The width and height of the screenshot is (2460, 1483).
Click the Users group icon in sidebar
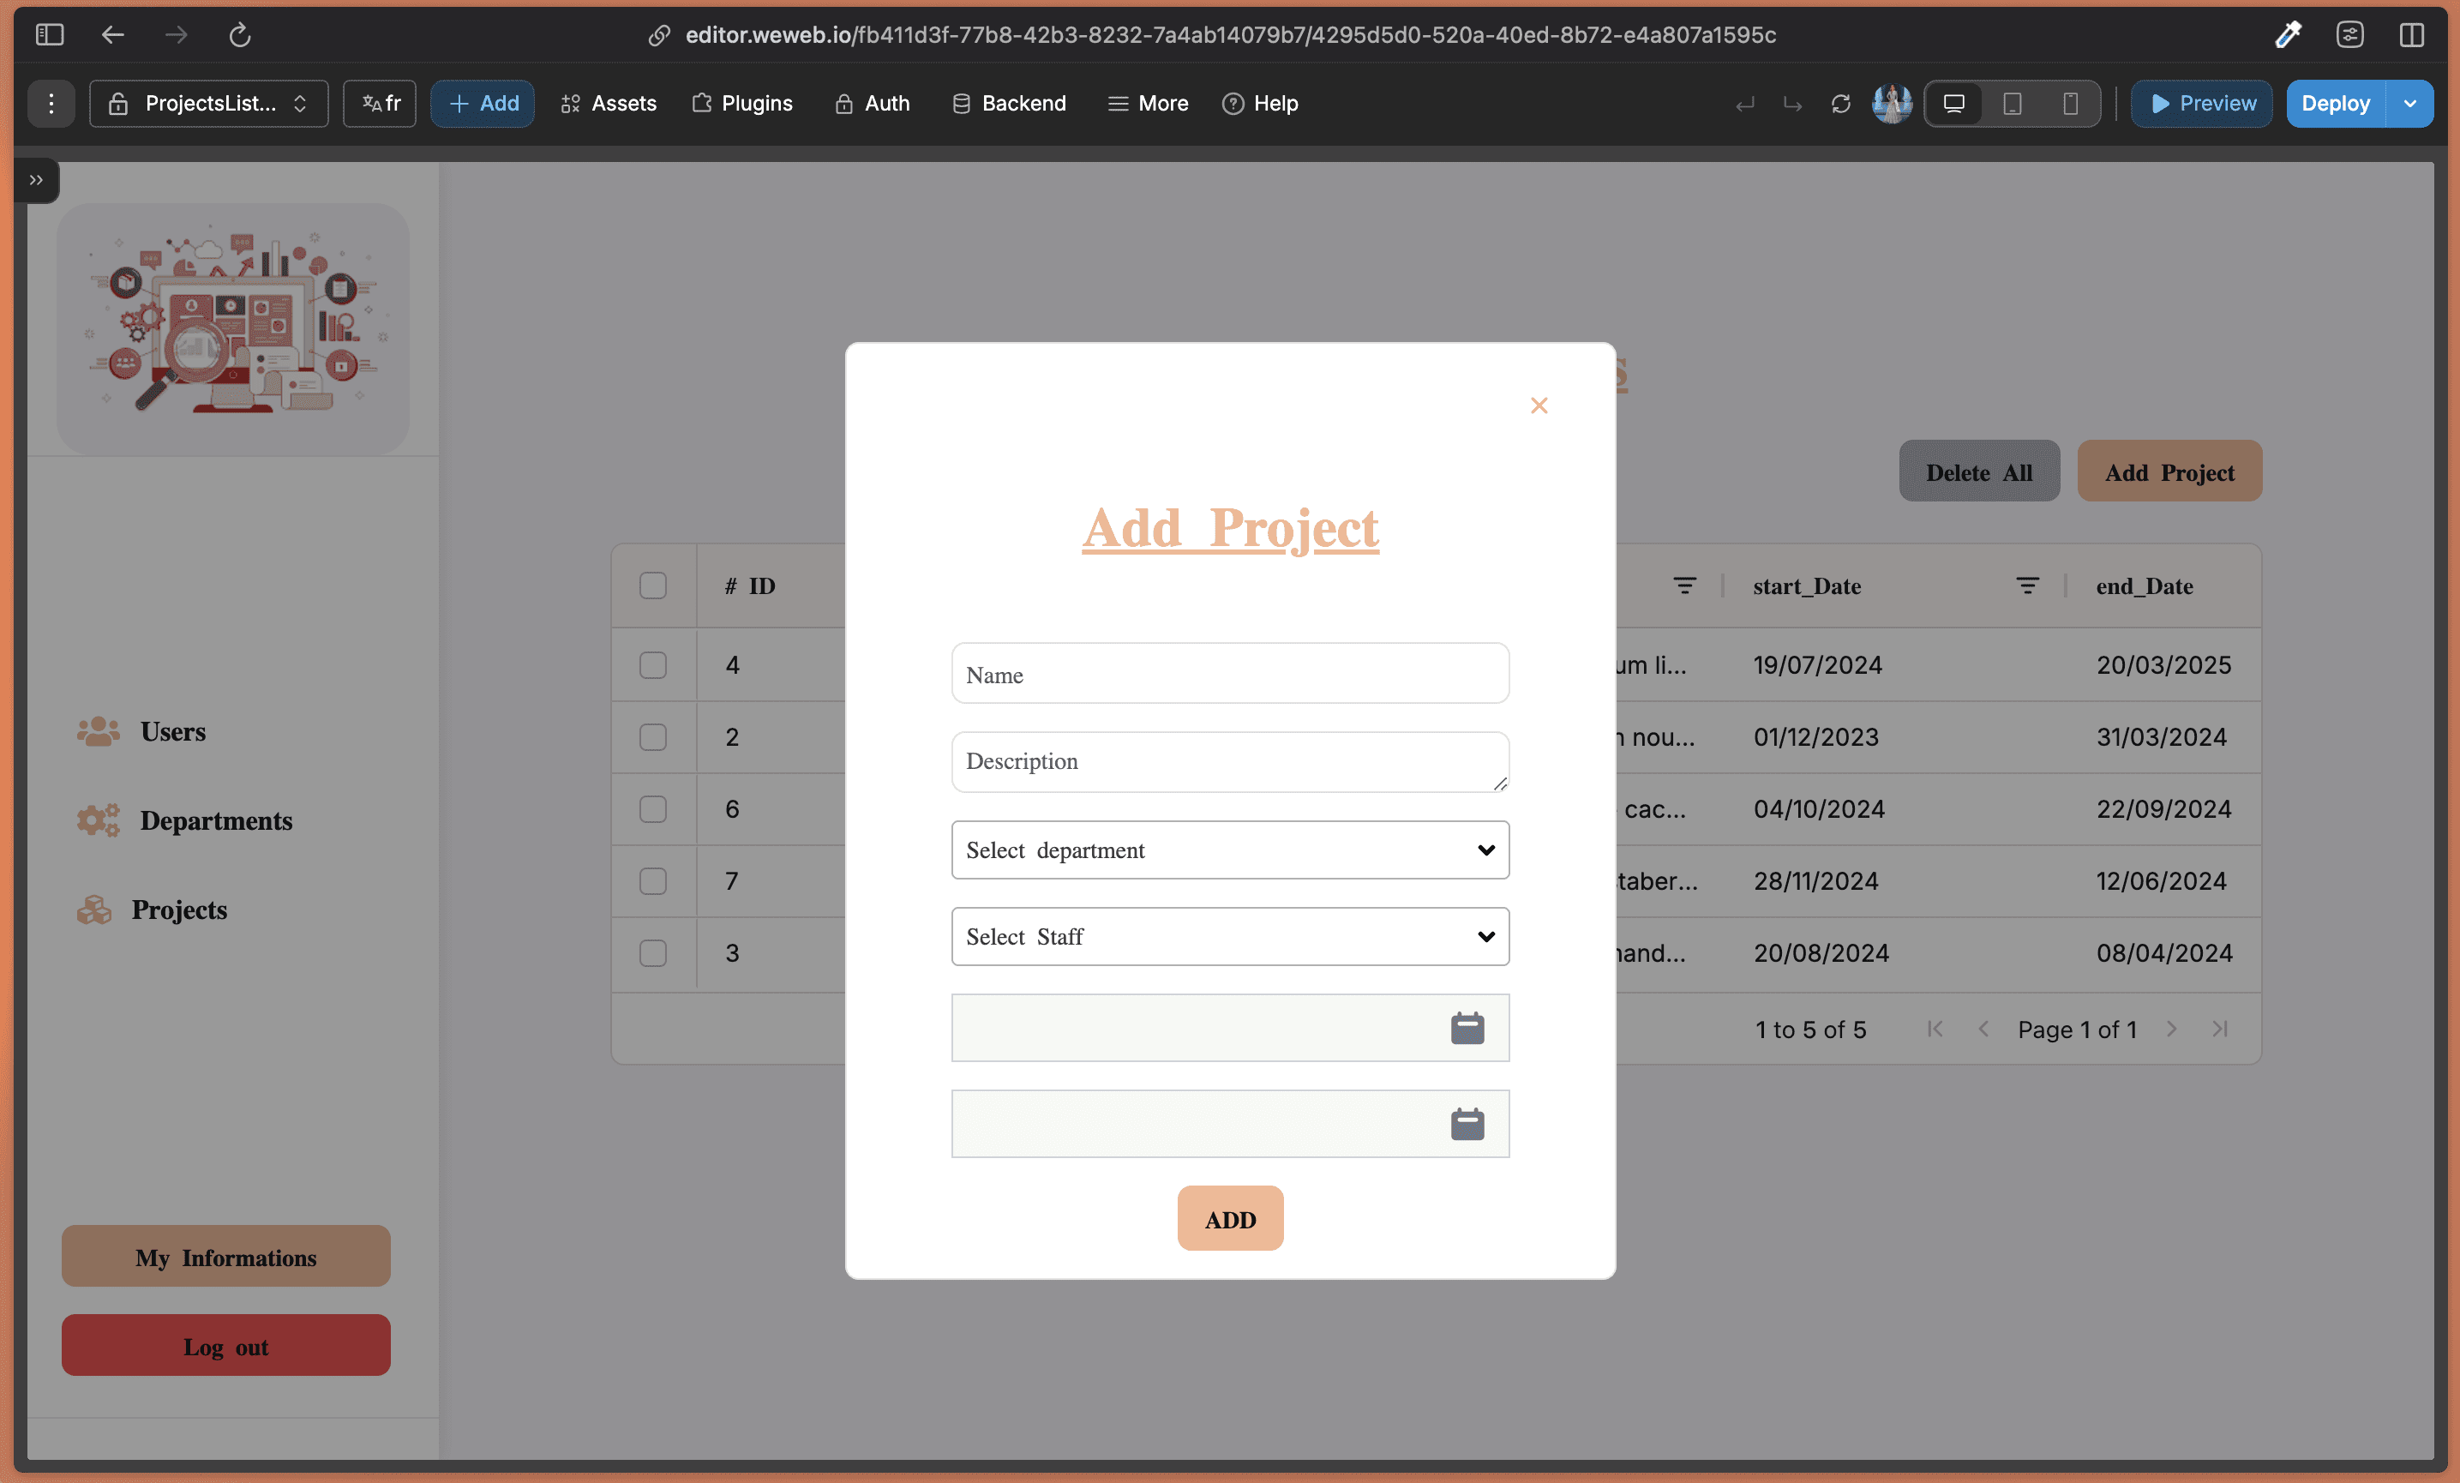tap(98, 731)
